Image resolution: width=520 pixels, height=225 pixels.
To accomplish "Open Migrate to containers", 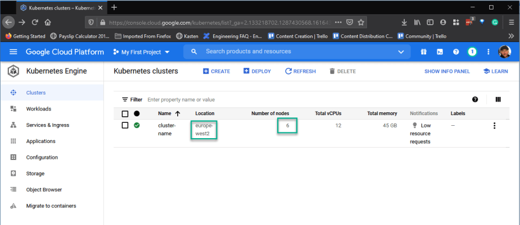I will [x=52, y=206].
